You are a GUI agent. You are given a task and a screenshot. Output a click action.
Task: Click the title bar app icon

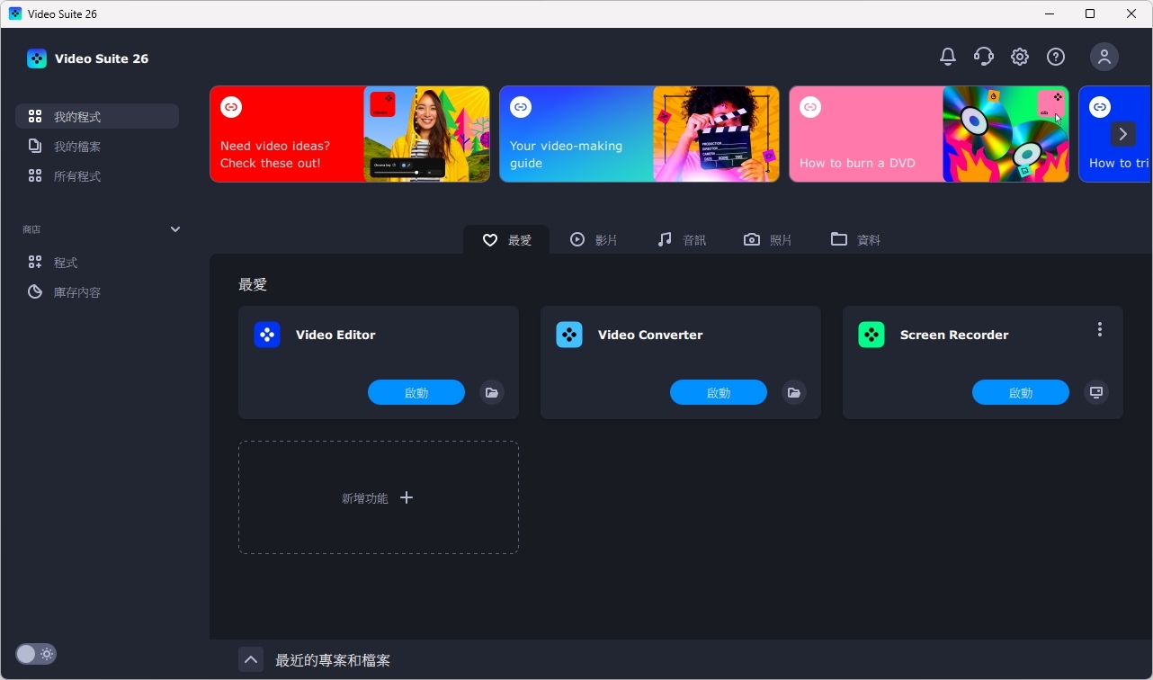tap(15, 13)
